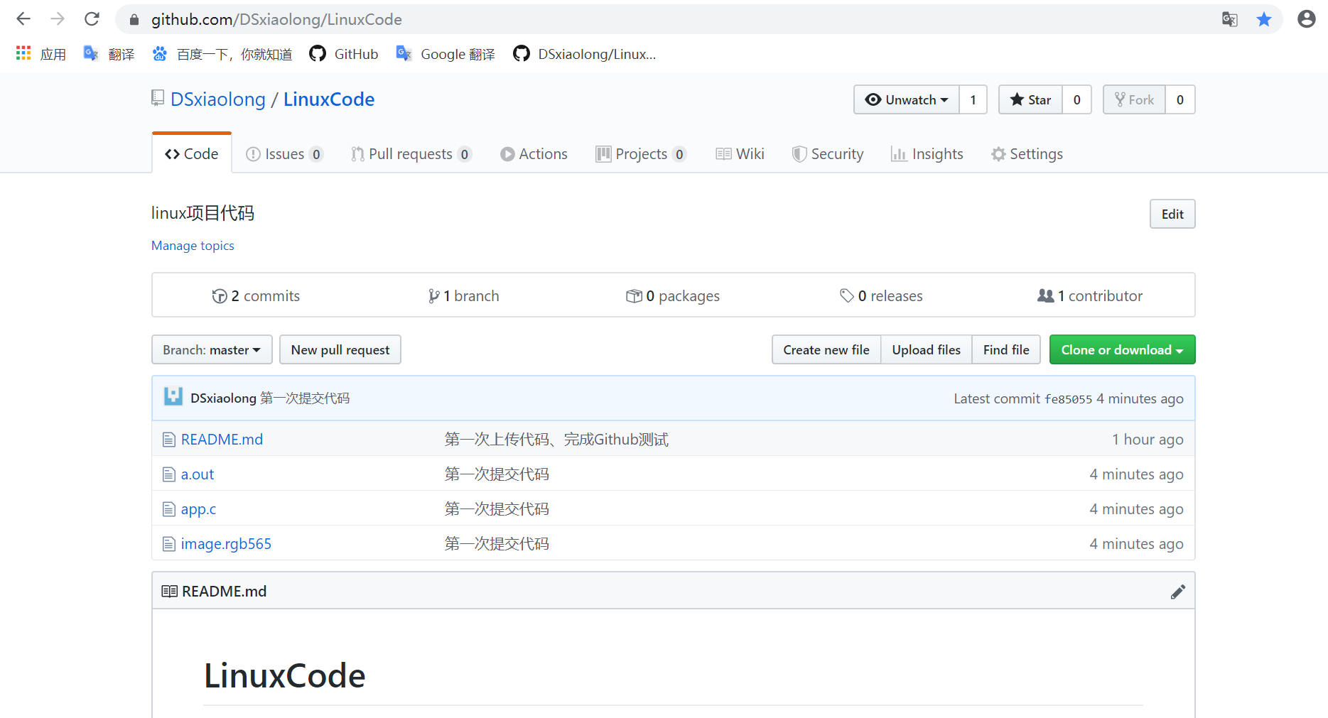Click the Google Translate icon in address bar
The image size is (1328, 718).
pyautogui.click(x=1229, y=19)
